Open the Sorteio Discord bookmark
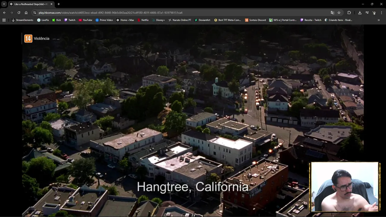The height and width of the screenshot is (217, 386). 255,20
